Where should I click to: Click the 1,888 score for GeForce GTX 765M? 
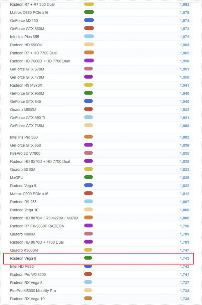pyautogui.click(x=184, y=126)
